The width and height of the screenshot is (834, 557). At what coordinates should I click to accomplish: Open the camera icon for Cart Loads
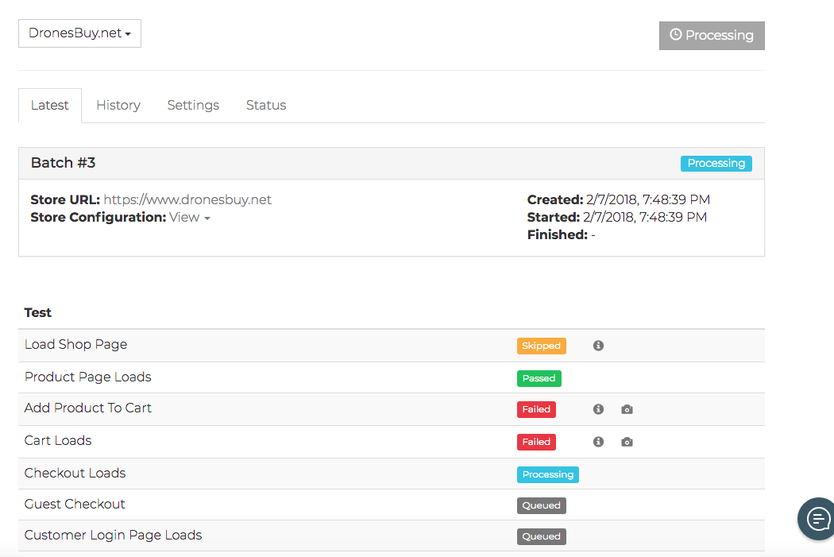tap(627, 441)
